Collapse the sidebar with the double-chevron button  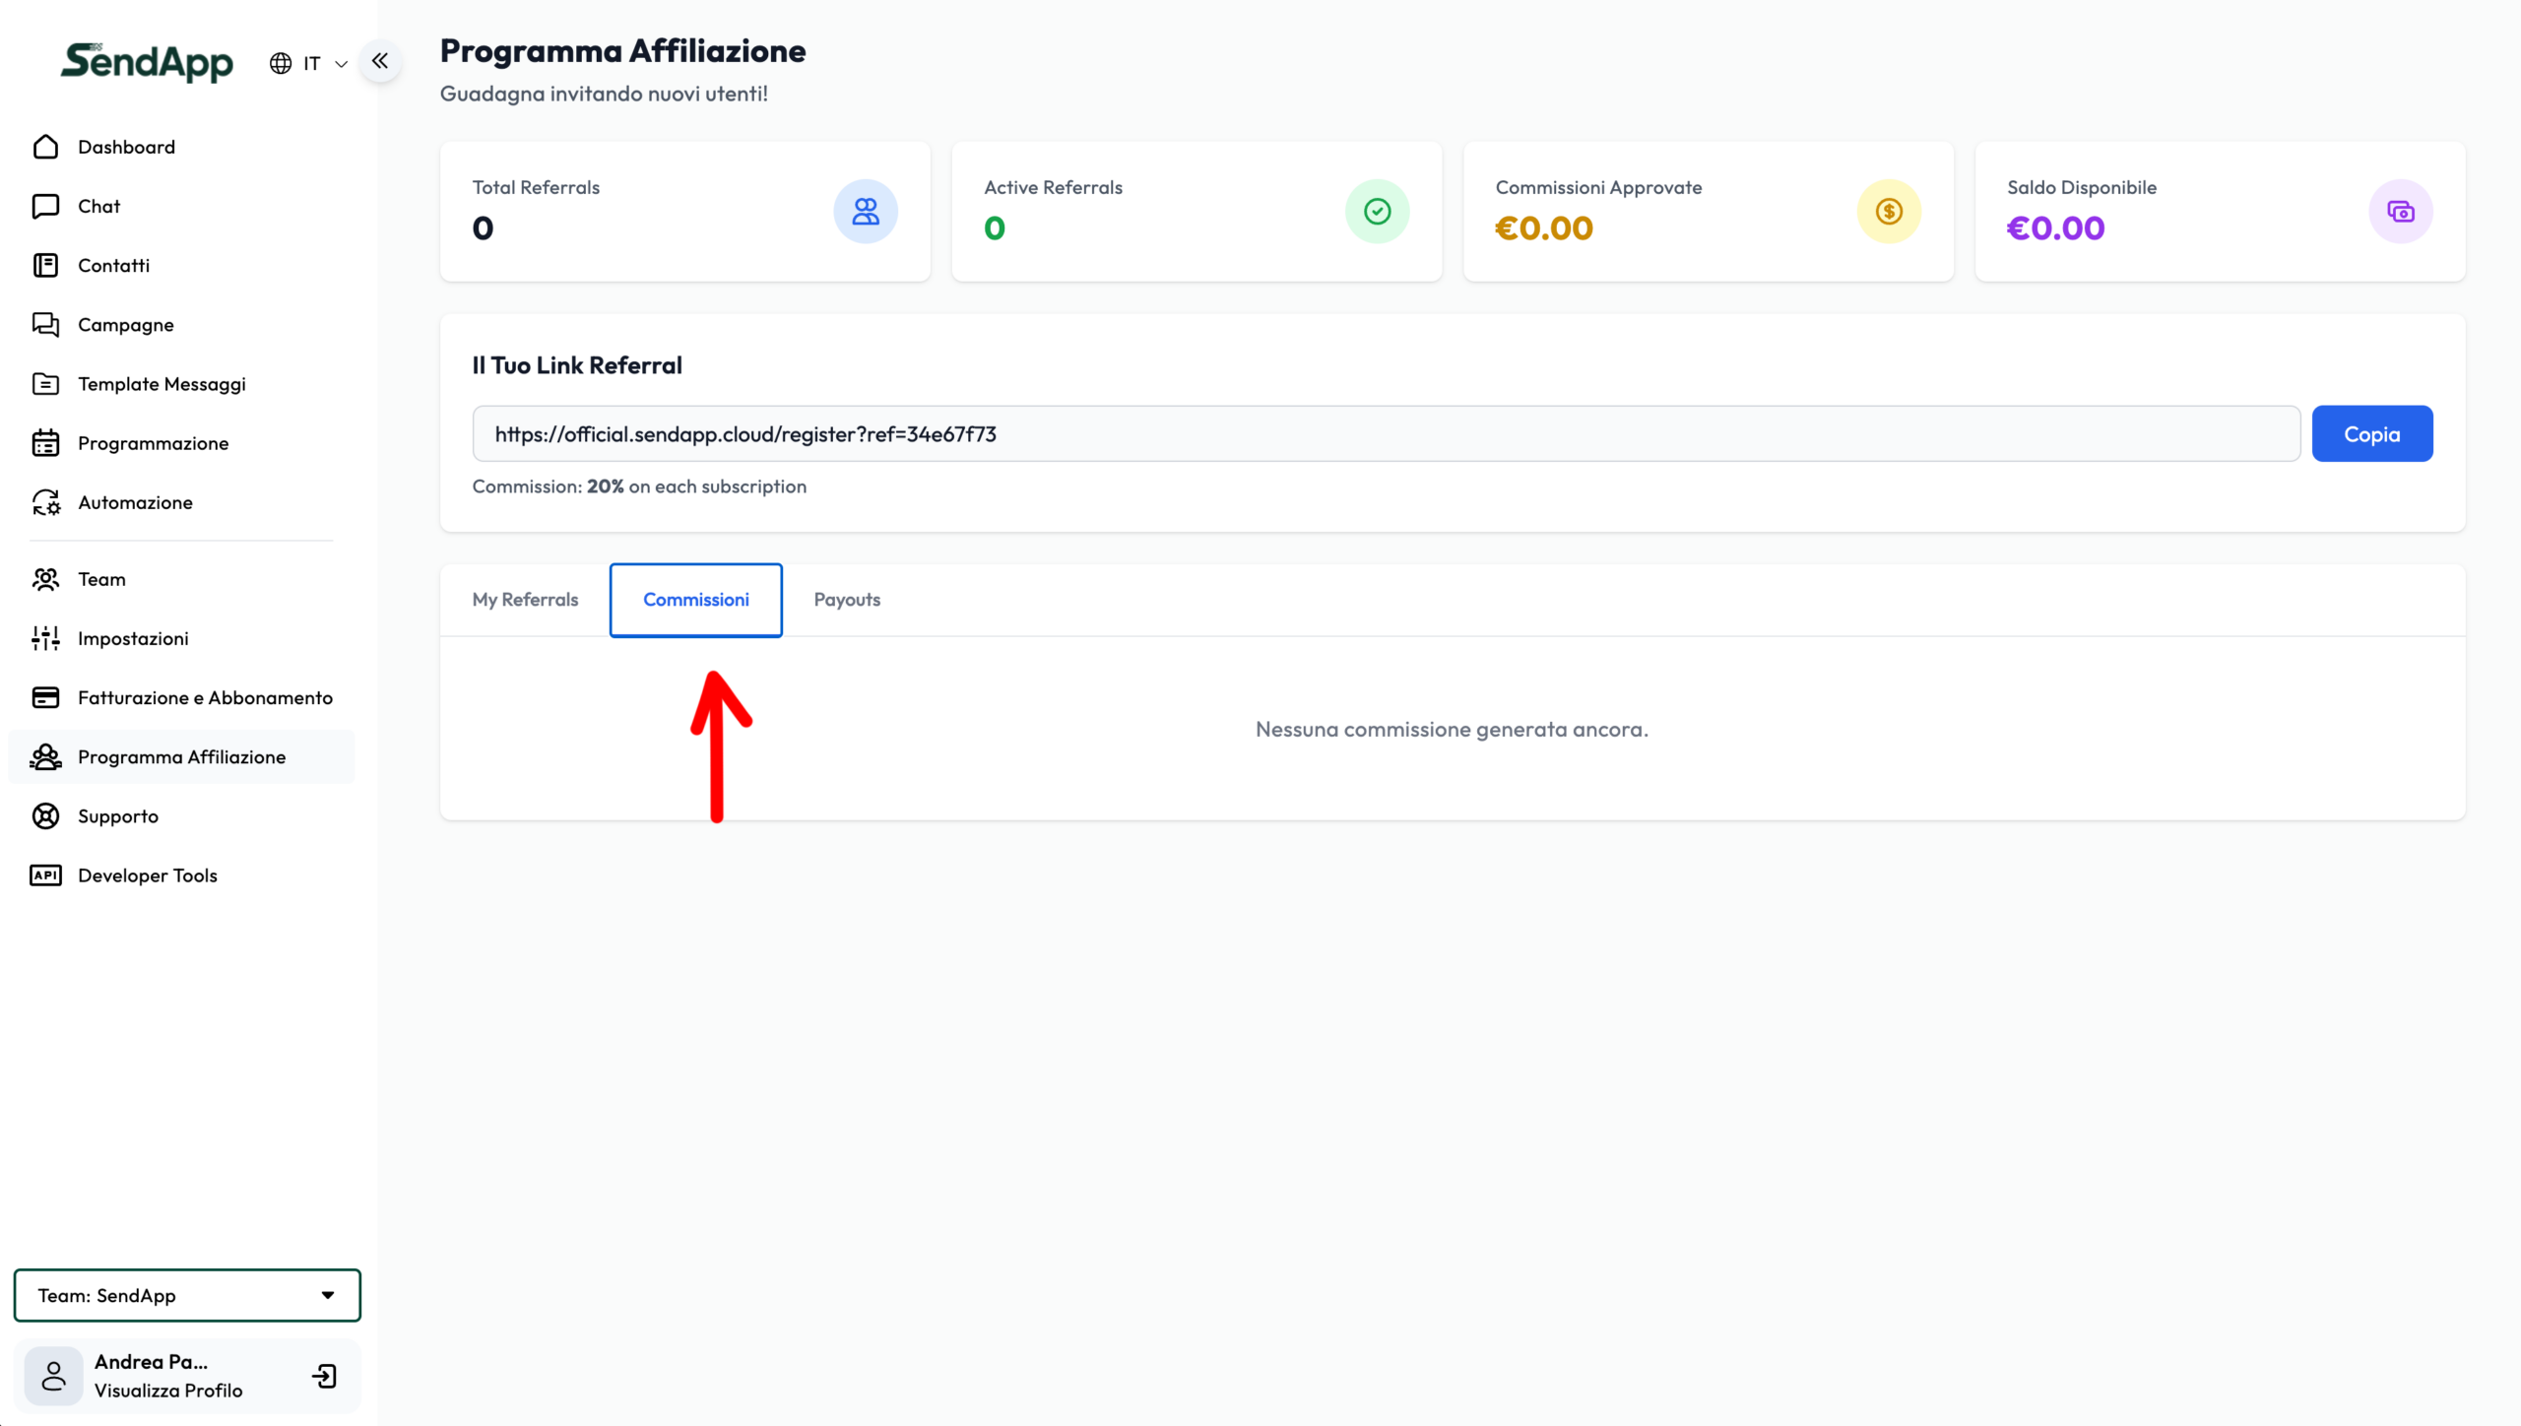coord(380,61)
